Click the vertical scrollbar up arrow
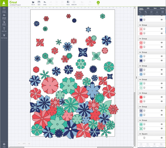 pos(134,7)
